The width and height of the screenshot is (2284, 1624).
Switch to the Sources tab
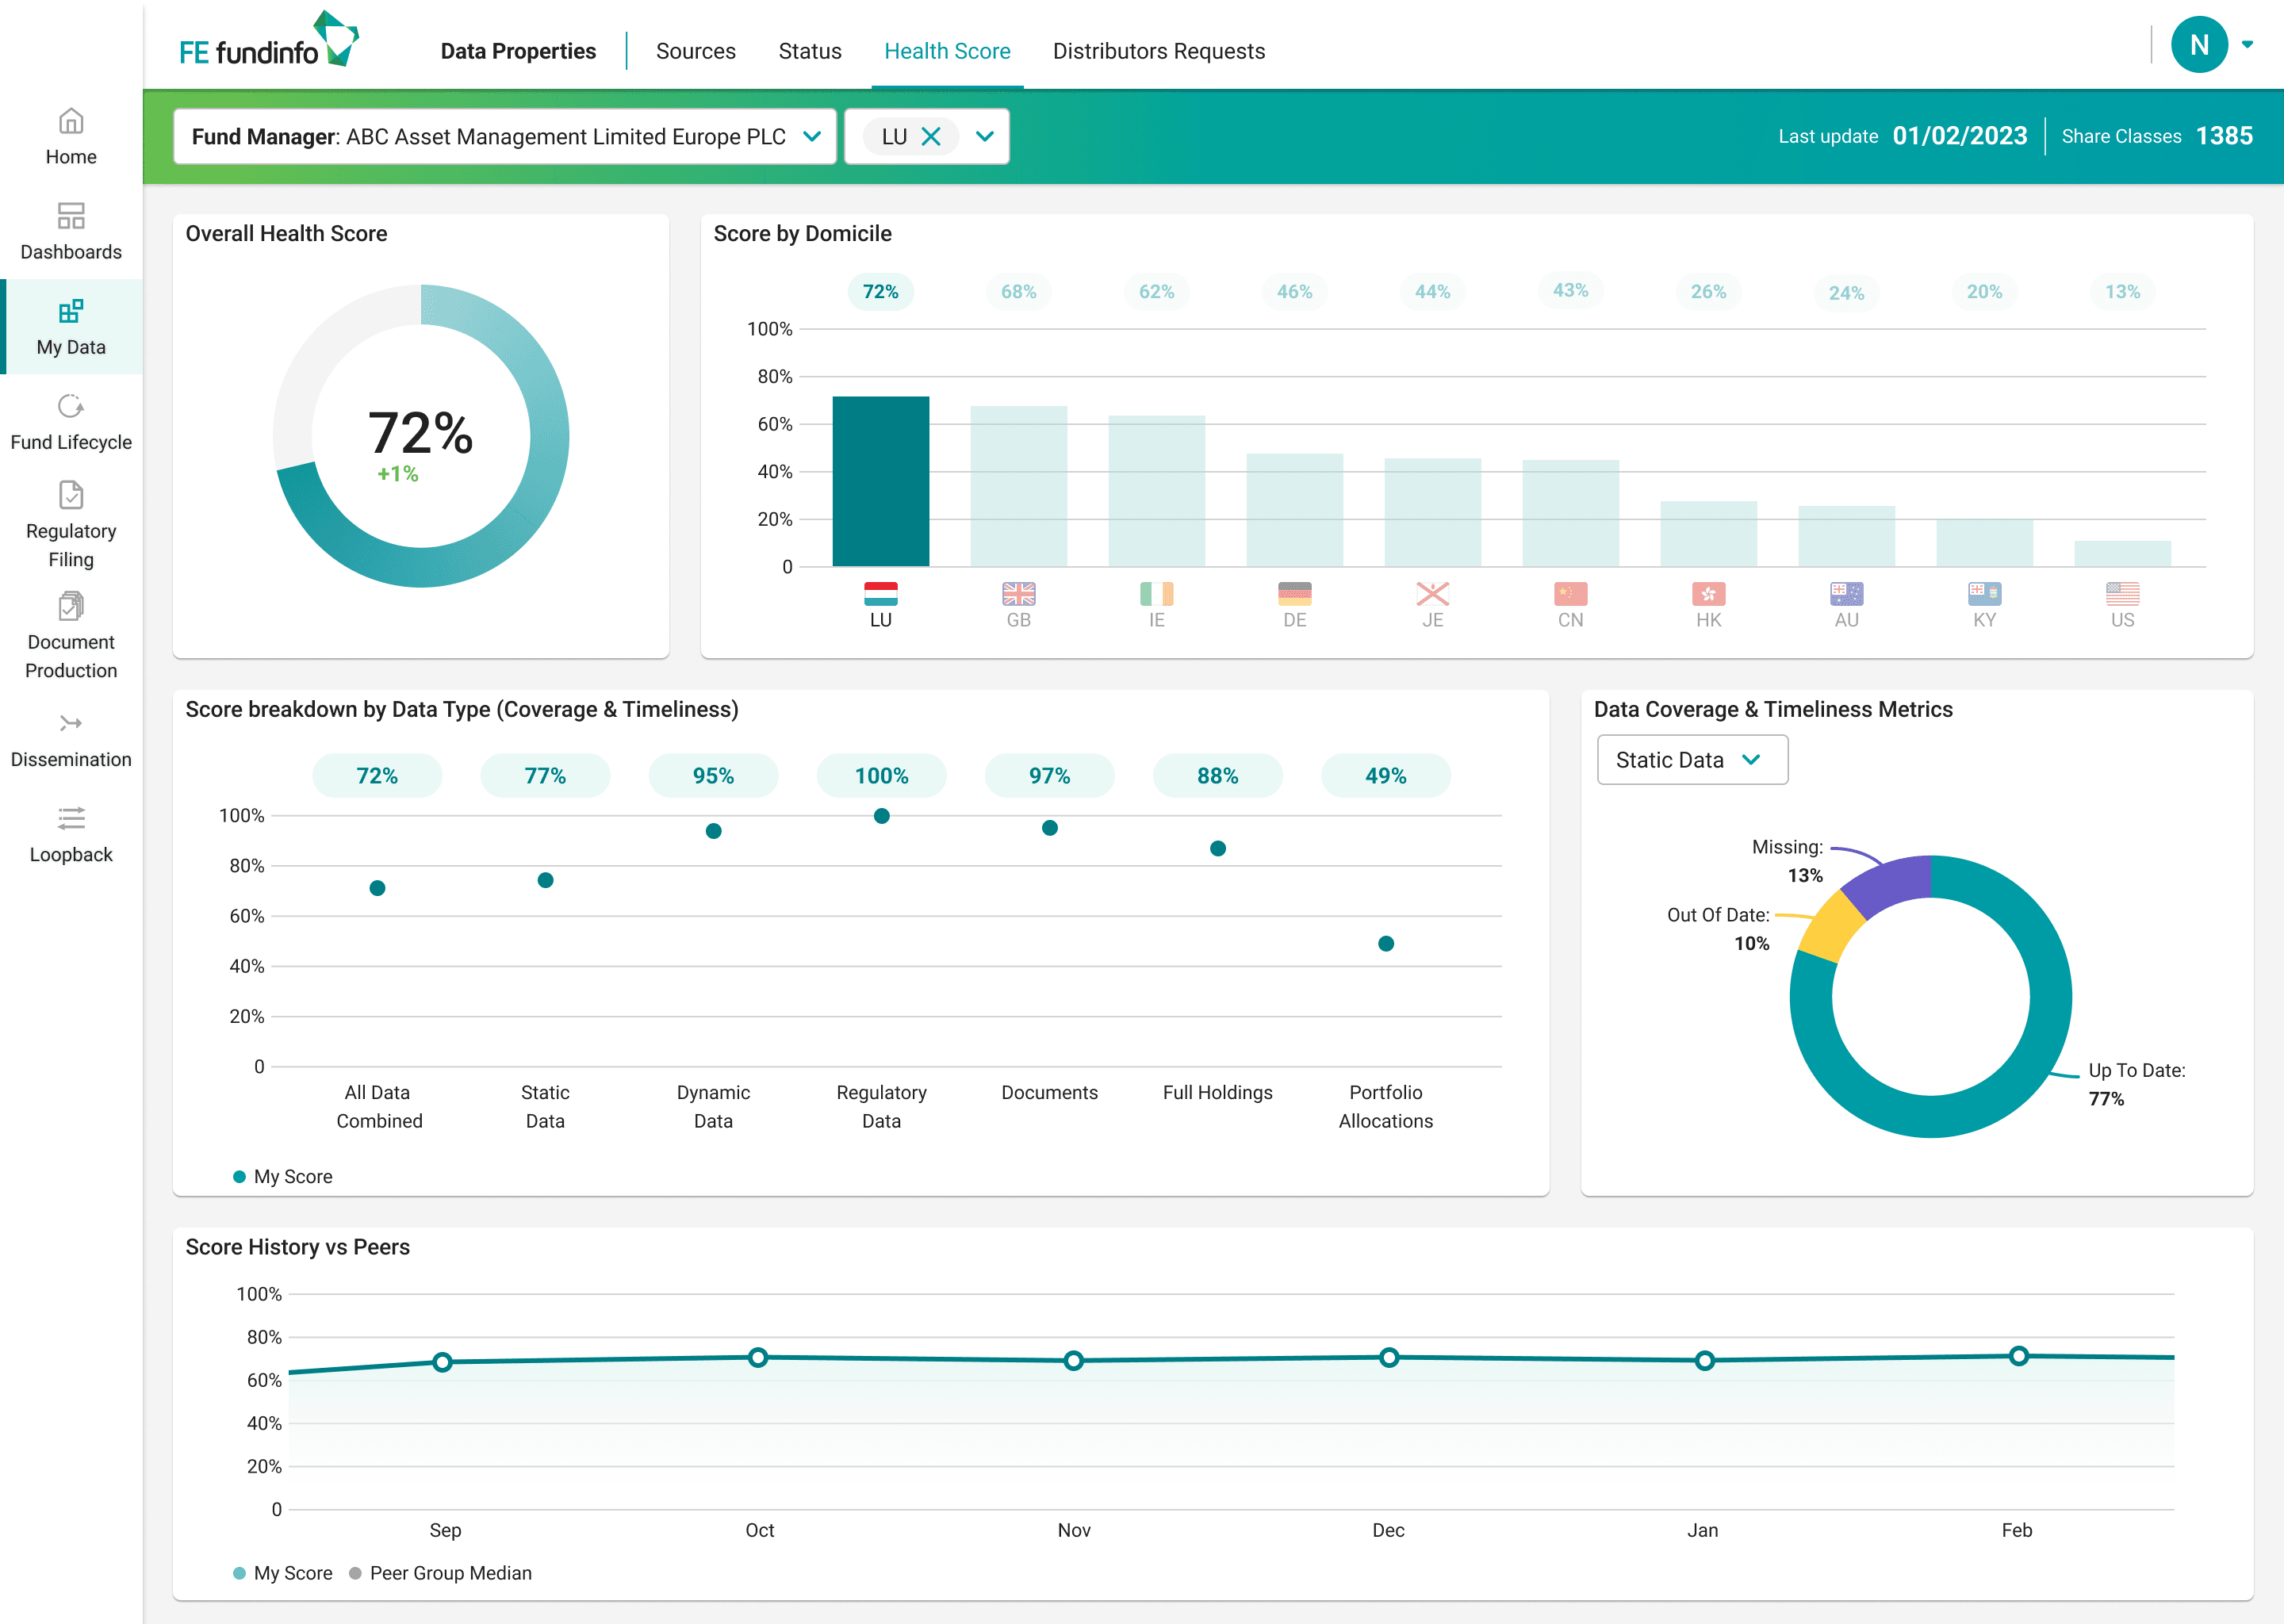(695, 51)
